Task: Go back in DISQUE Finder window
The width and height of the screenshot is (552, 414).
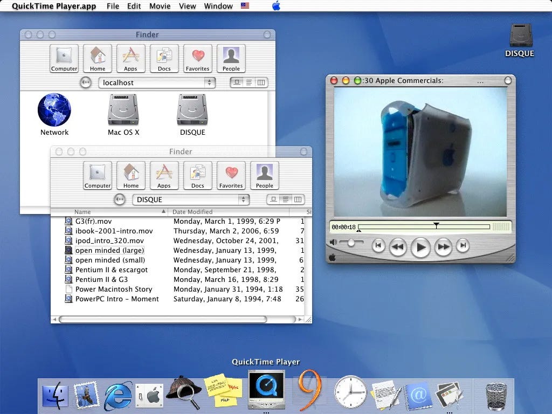Action: click(120, 199)
